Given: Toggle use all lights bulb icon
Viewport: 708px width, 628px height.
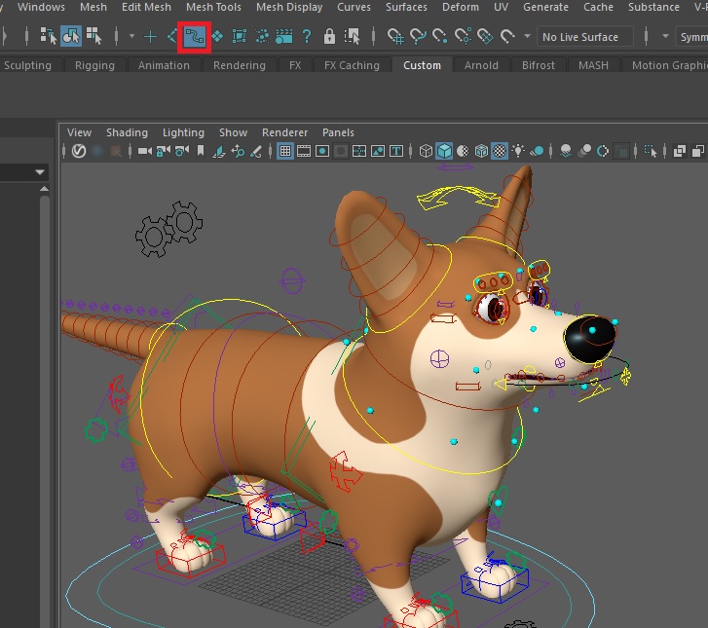Looking at the screenshot, I should pyautogui.click(x=518, y=151).
